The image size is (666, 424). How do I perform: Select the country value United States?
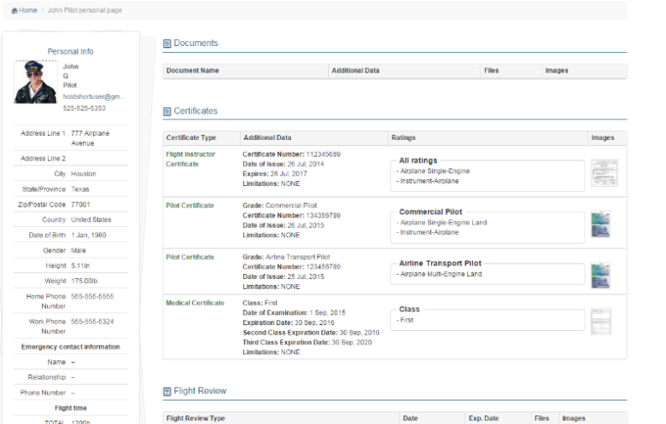[91, 220]
